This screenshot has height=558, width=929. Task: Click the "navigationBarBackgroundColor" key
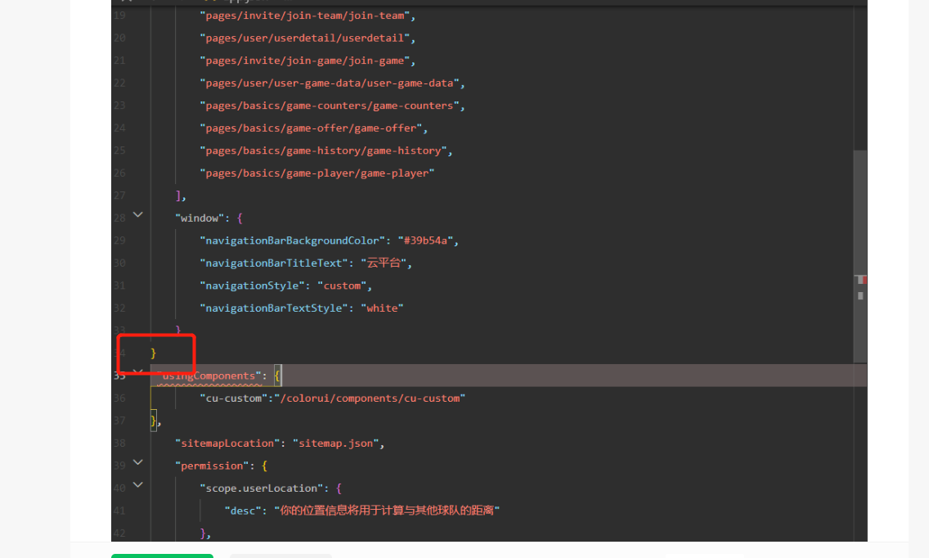(292, 241)
